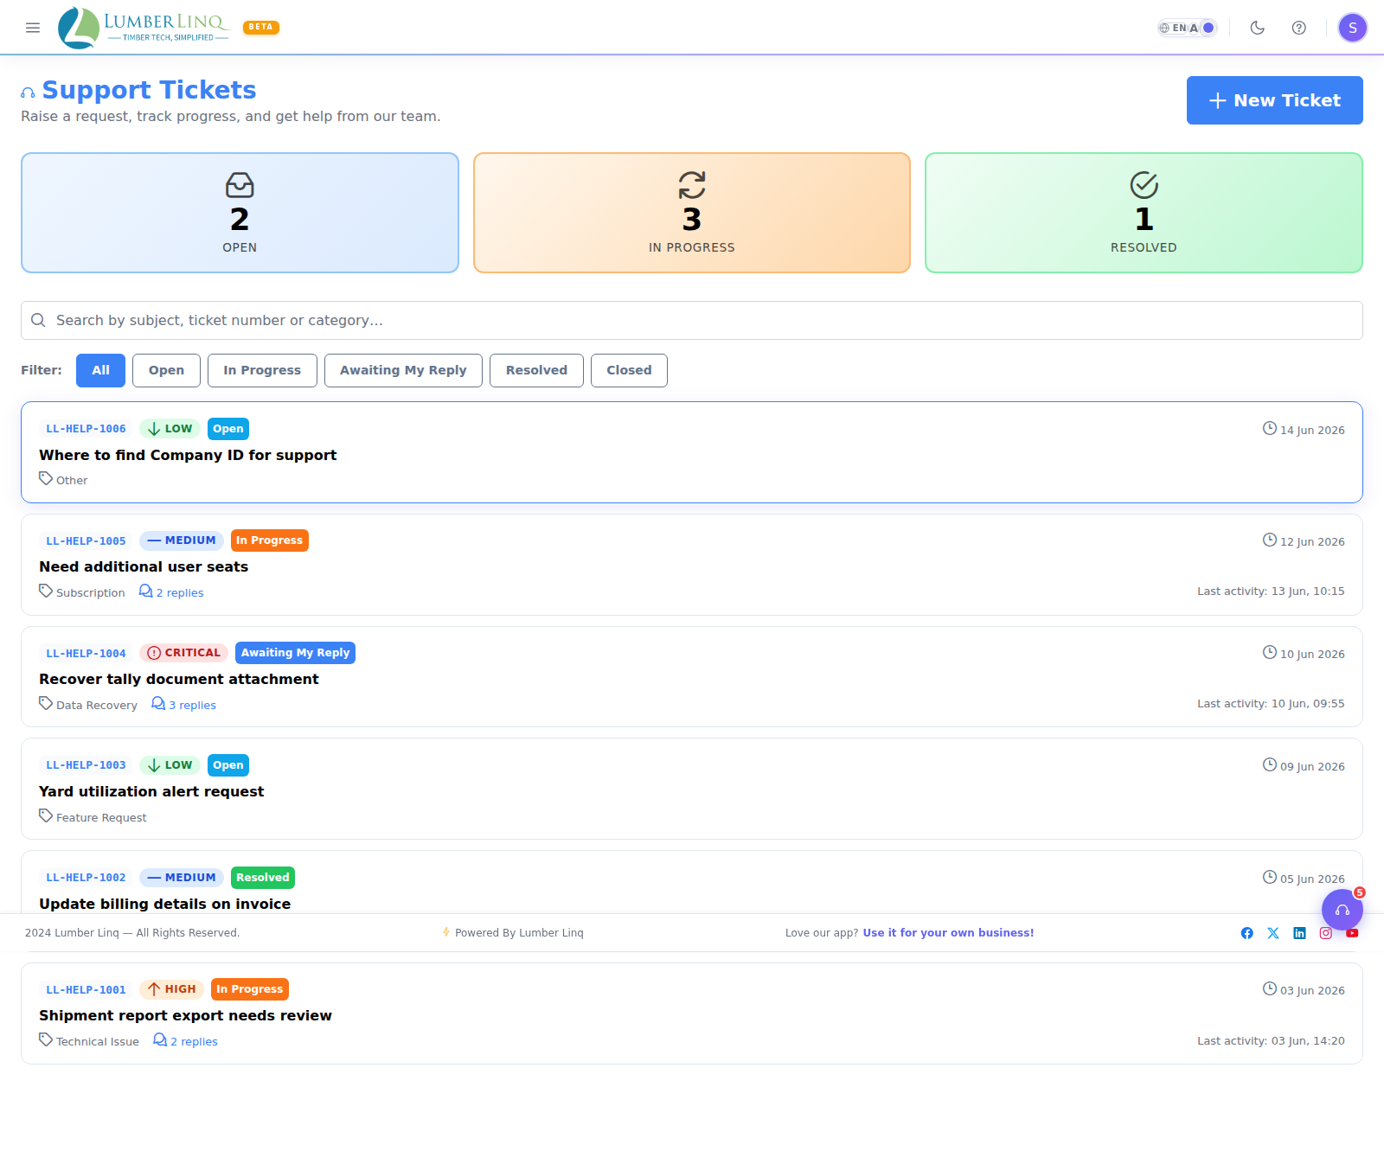1384x1151 pixels.
Task: Select the Resolved summary card
Action: [1144, 213]
